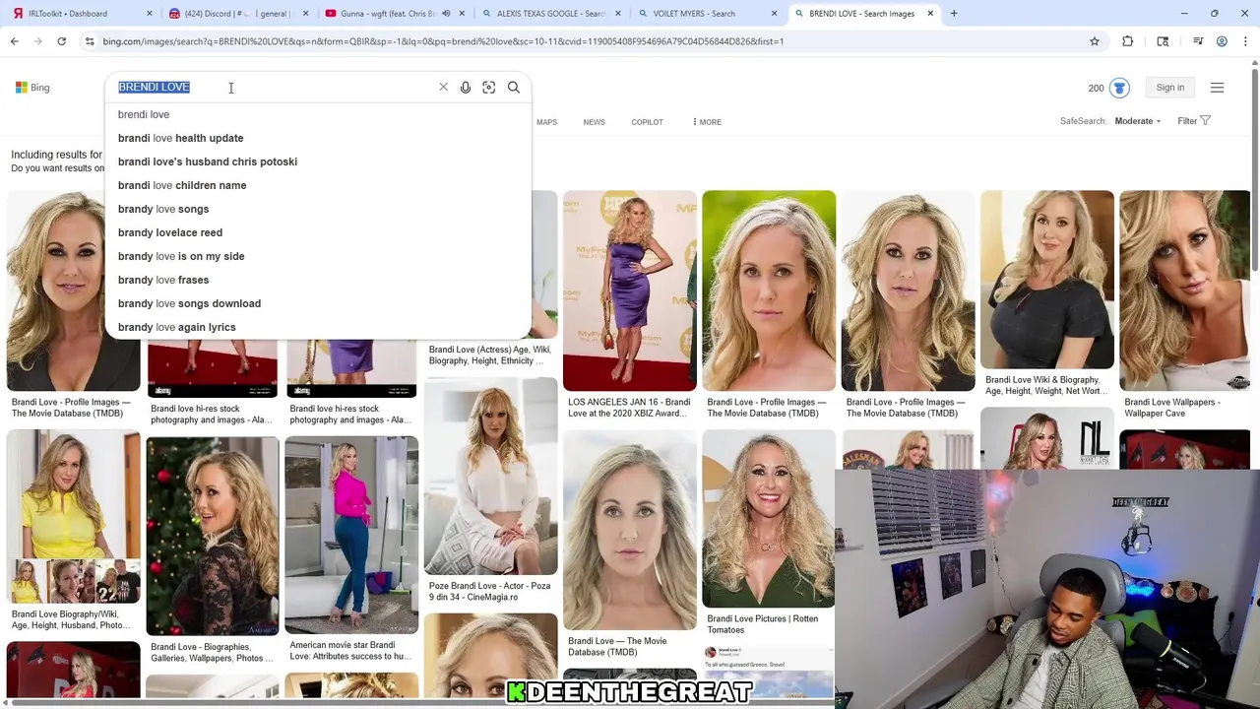Reload the page with the refresh icon
1260x709 pixels.
(x=61, y=41)
